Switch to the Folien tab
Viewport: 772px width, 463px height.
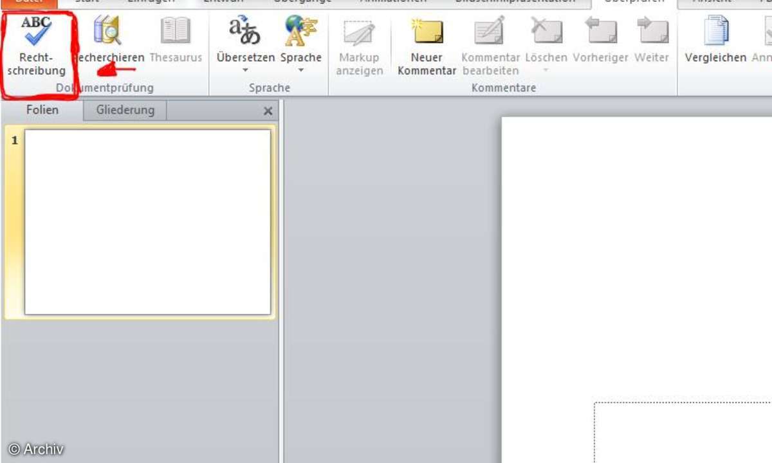pos(42,110)
